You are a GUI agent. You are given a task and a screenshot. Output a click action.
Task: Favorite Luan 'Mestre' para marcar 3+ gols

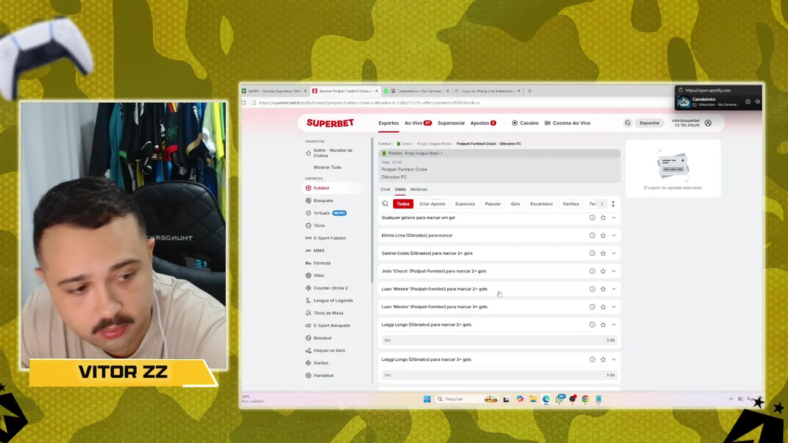(x=603, y=307)
